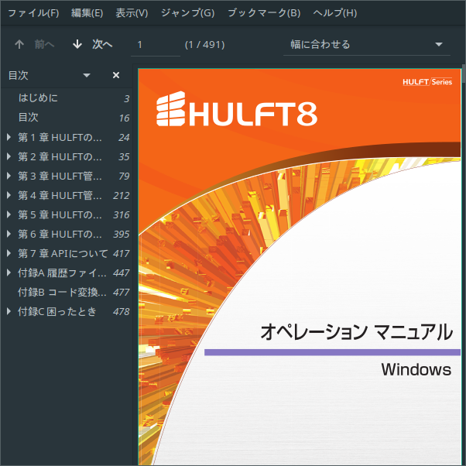Expand the 第 3 章 outline entry
Image resolution: width=466 pixels, height=466 pixels.
click(x=9, y=176)
